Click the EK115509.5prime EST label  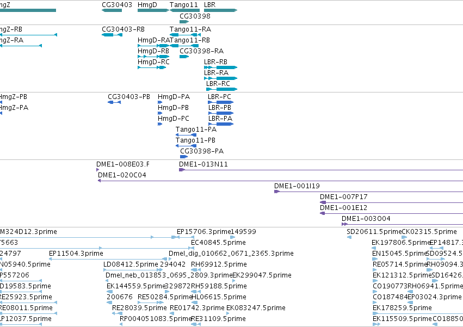point(402,319)
